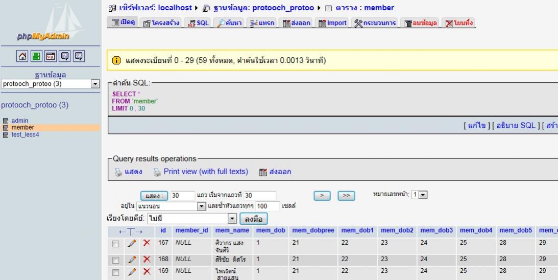Click admin table icon in sidebar
The width and height of the screenshot is (558, 280).
click(5, 121)
